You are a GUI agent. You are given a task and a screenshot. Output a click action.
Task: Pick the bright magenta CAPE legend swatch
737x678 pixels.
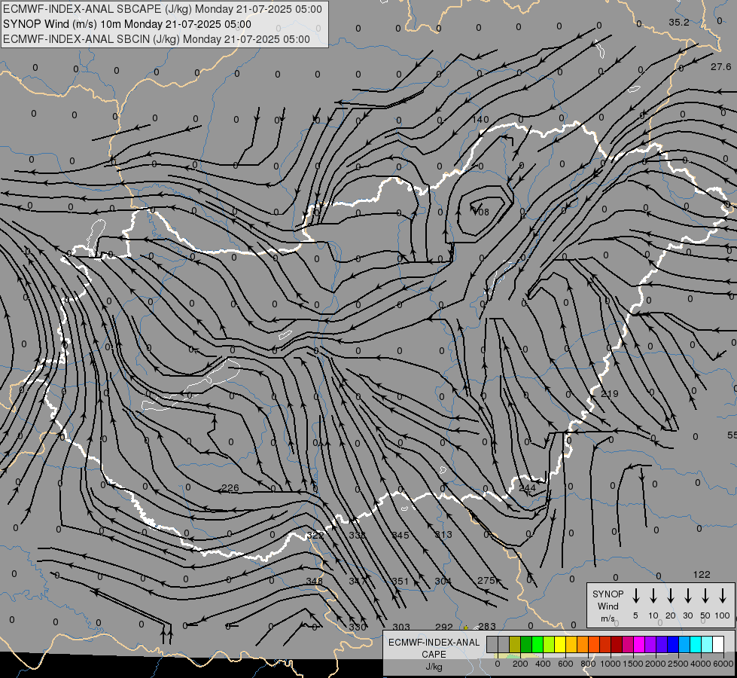639,644
